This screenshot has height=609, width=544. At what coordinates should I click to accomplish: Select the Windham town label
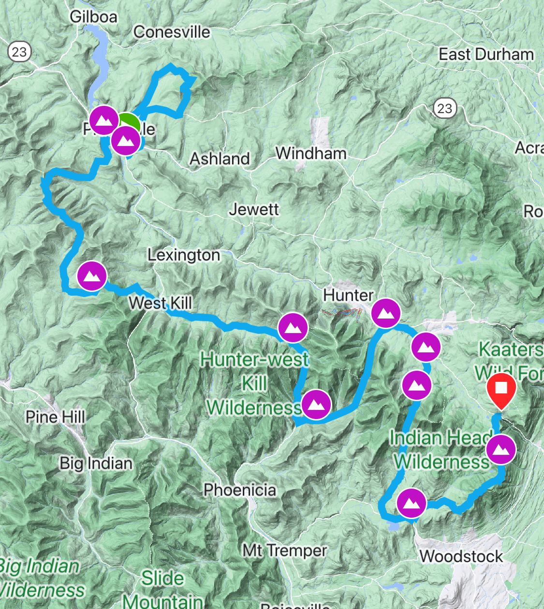(311, 153)
